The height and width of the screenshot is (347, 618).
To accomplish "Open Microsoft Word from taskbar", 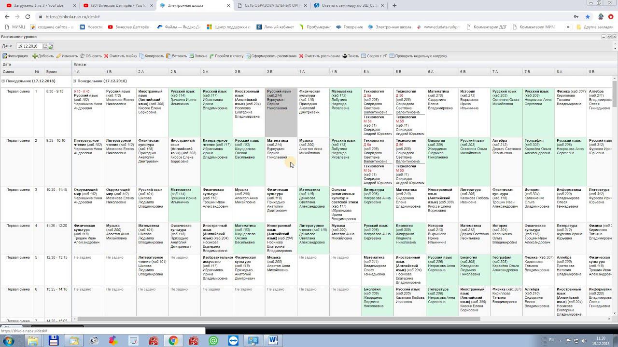I will tap(273, 341).
